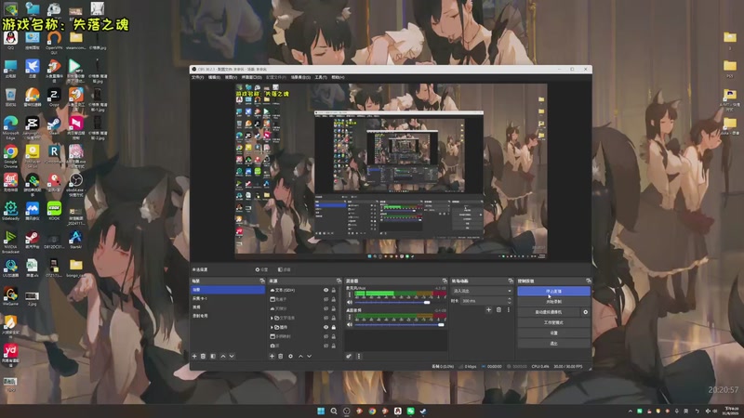This screenshot has width=744, height=418.
Task: Start virtual camera with 启动虚拟摄像机 button
Action: 549,312
